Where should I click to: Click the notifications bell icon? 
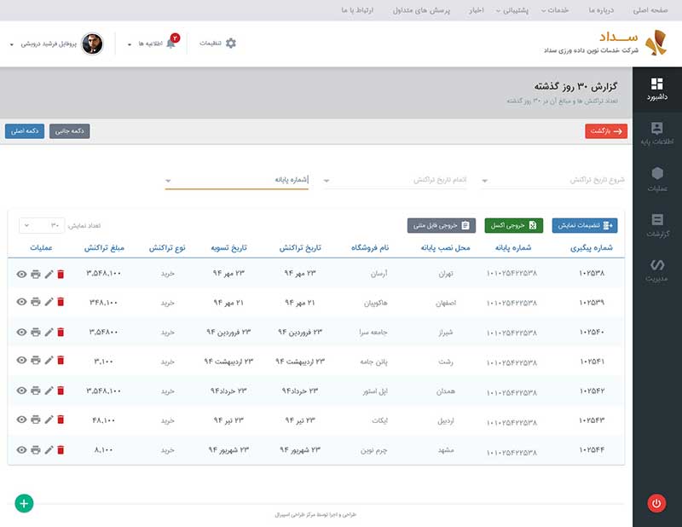171,43
